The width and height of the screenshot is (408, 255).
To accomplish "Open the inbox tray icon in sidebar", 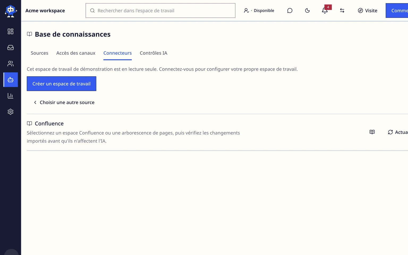I will pos(10,48).
